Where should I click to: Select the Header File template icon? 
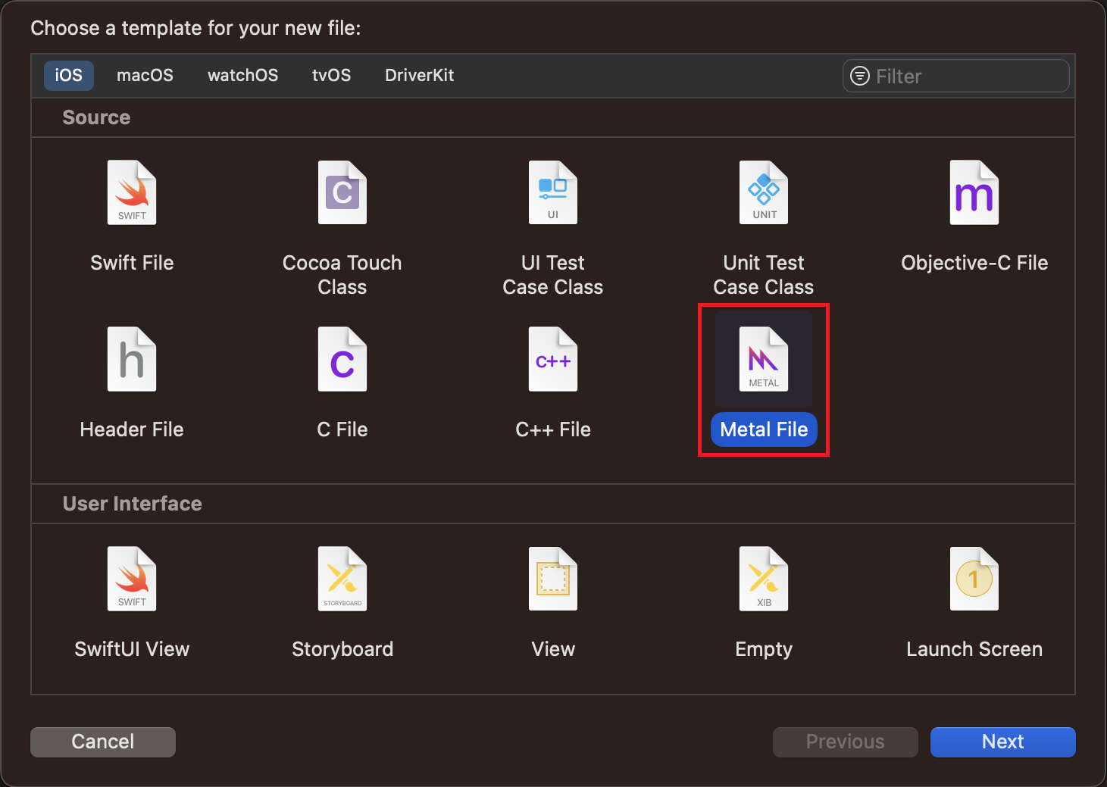tap(132, 359)
